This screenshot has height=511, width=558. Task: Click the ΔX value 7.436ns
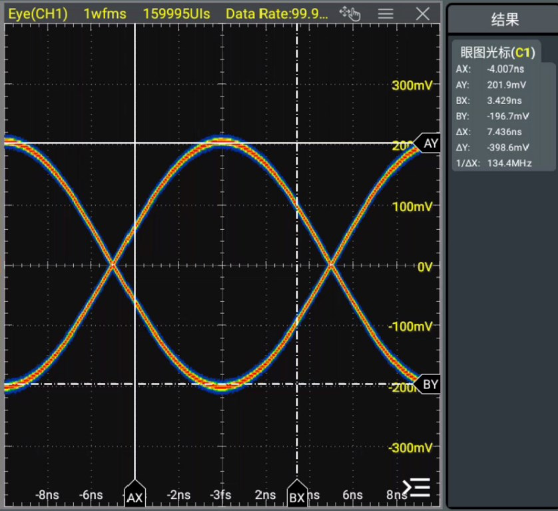pos(504,132)
